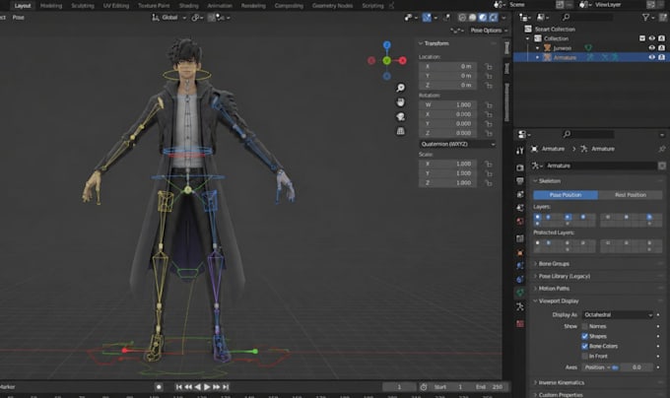The width and height of the screenshot is (670, 398).
Task: Click the Axes position 0.0 slider
Action: pyautogui.click(x=636, y=367)
